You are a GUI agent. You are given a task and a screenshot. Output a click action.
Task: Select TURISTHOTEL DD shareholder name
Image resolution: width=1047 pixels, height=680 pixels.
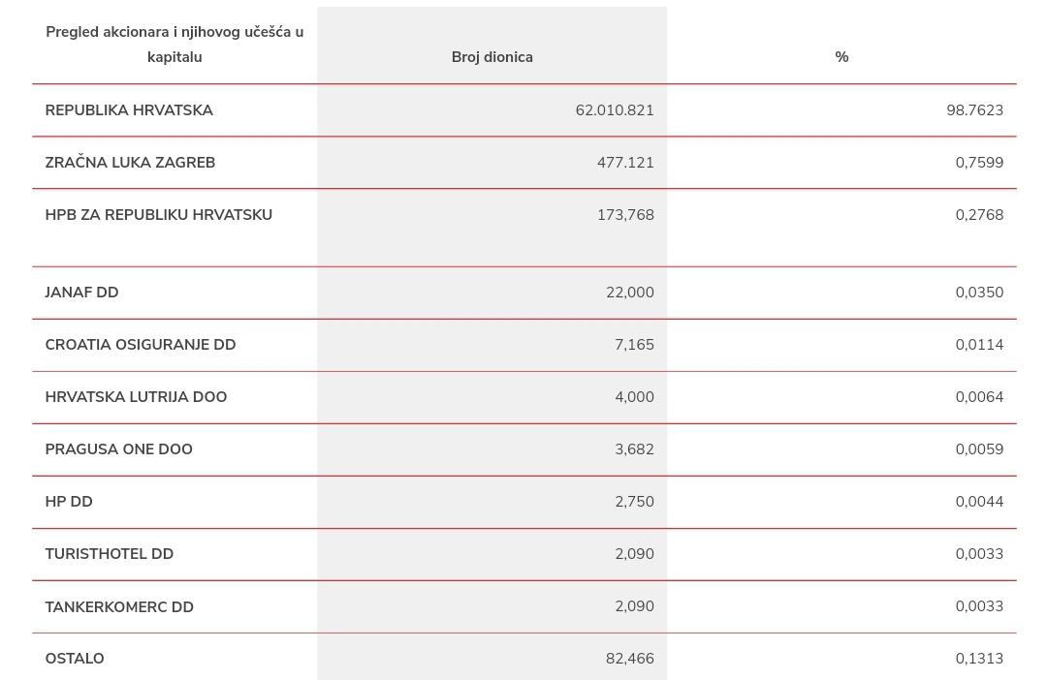[109, 554]
